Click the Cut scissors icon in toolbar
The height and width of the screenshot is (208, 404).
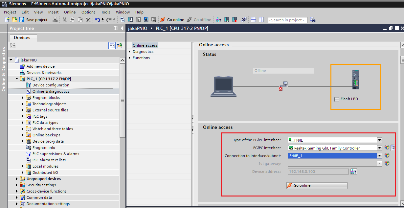pyautogui.click(x=64, y=20)
